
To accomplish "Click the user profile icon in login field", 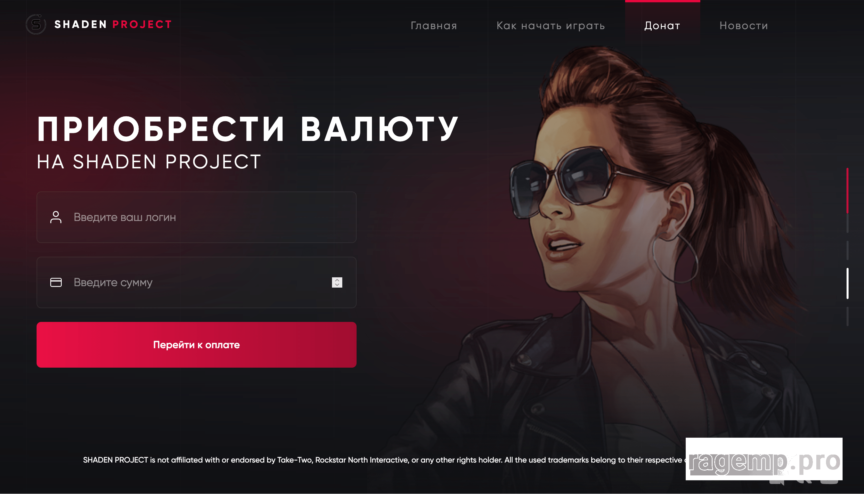I will click(x=56, y=217).
